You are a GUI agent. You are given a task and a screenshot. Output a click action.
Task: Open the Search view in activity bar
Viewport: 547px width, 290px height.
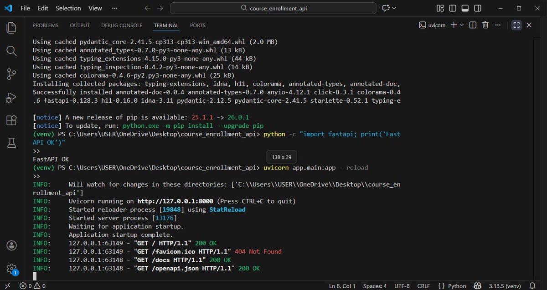11,50
